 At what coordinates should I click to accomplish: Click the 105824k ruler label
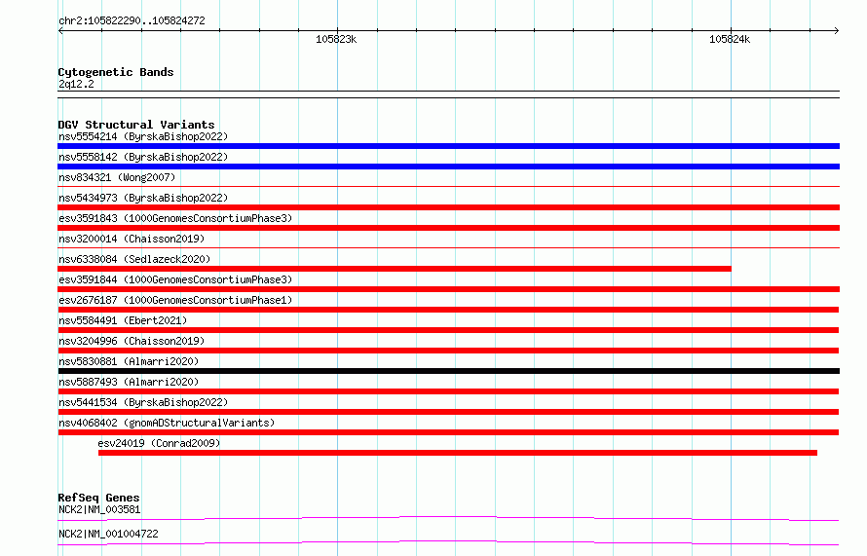point(730,39)
